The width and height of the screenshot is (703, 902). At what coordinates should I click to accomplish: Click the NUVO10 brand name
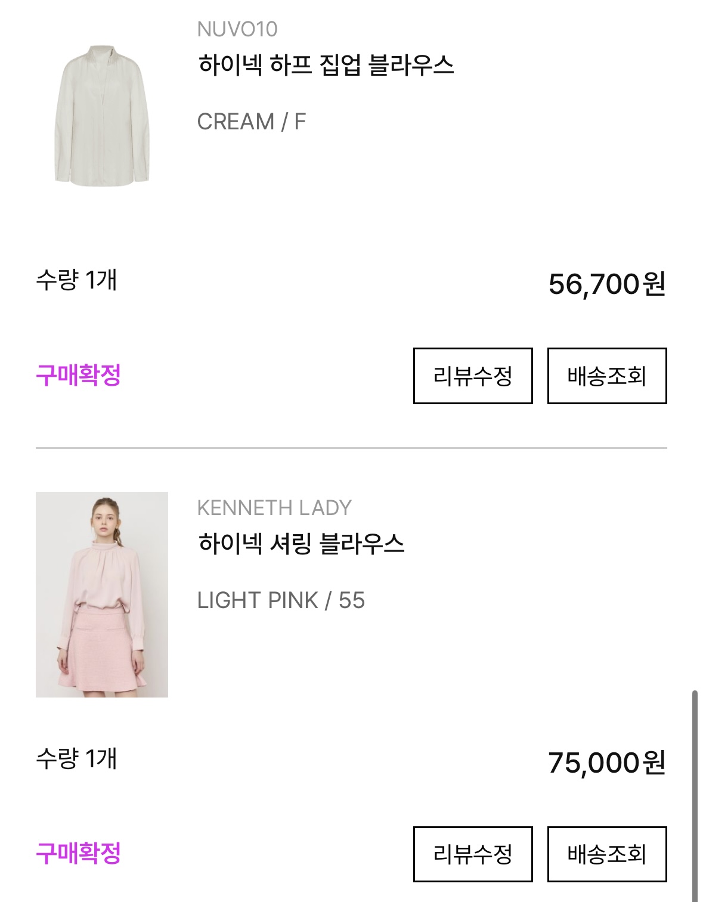pos(237,29)
